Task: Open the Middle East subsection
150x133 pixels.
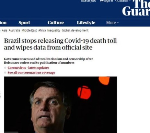Action: coord(29,30)
